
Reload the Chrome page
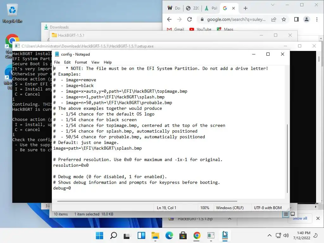(x=190, y=19)
